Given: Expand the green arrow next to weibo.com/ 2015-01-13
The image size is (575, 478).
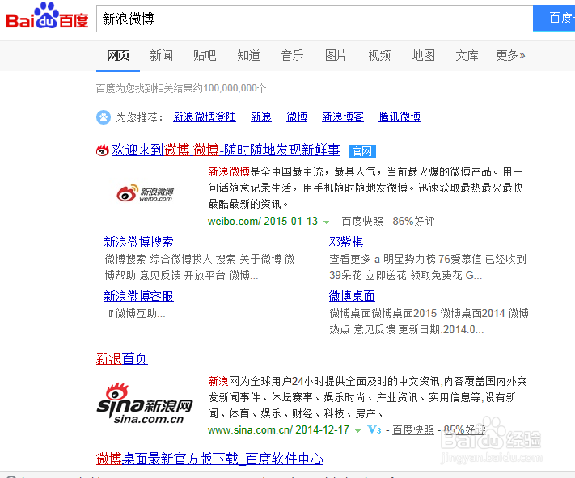Looking at the screenshot, I should click(x=326, y=222).
